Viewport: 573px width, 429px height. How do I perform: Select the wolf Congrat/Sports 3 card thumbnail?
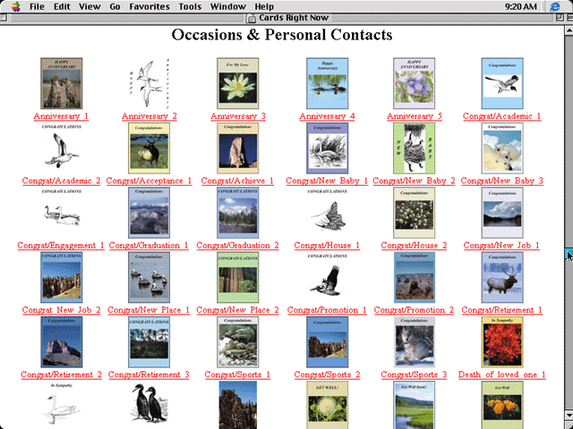[414, 341]
